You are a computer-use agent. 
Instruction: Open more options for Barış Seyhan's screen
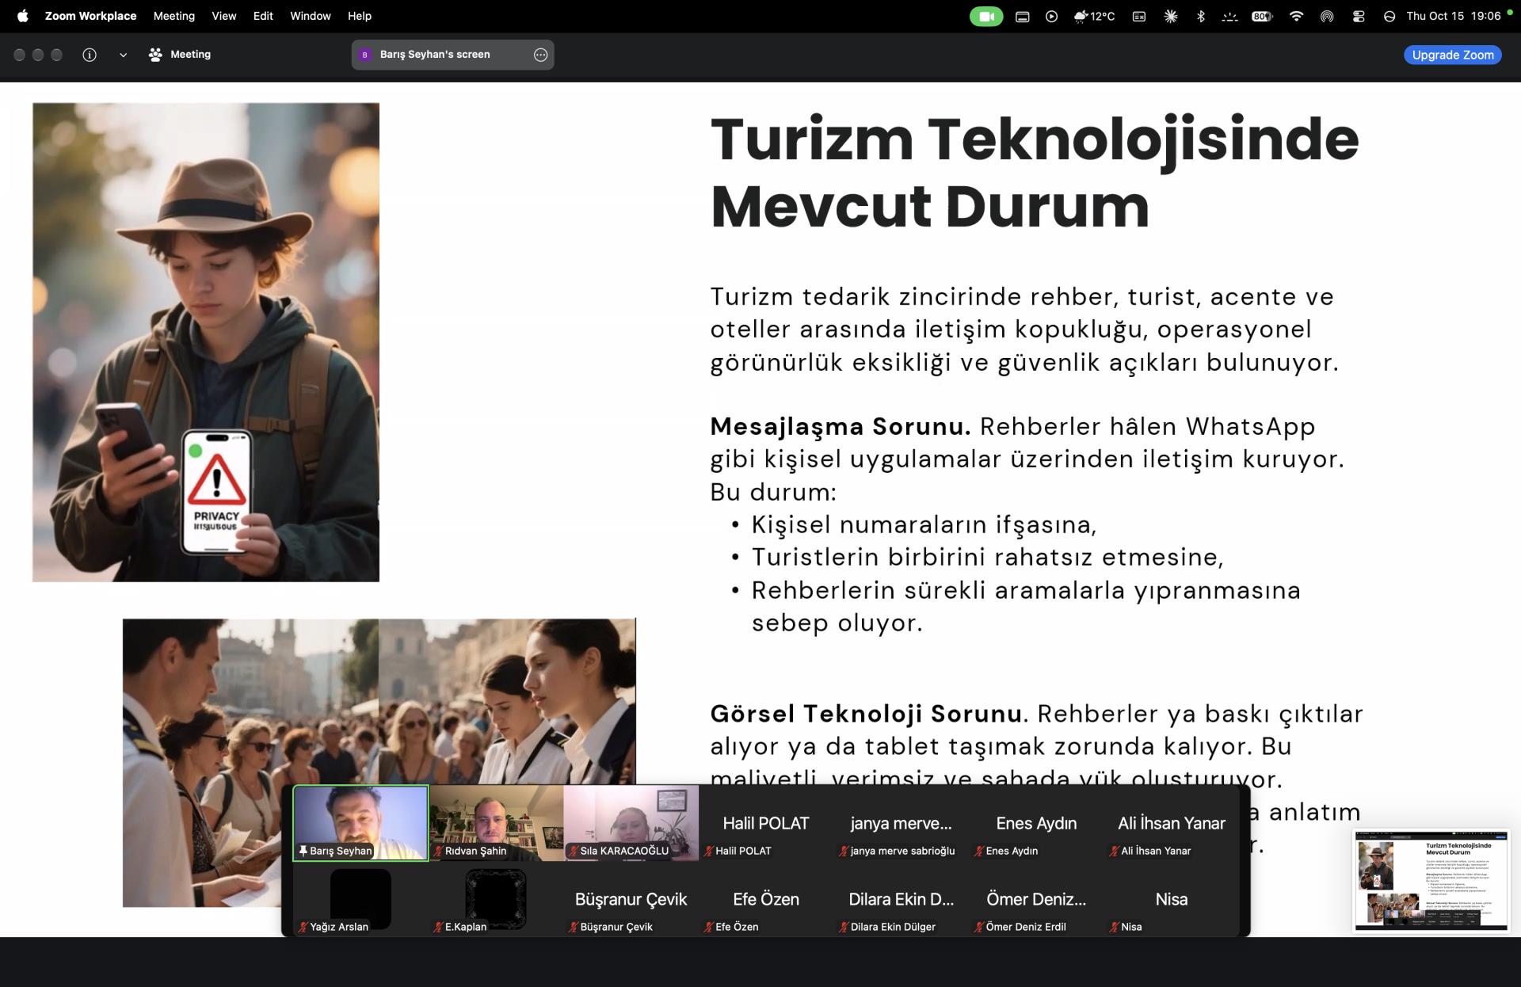[x=540, y=55]
